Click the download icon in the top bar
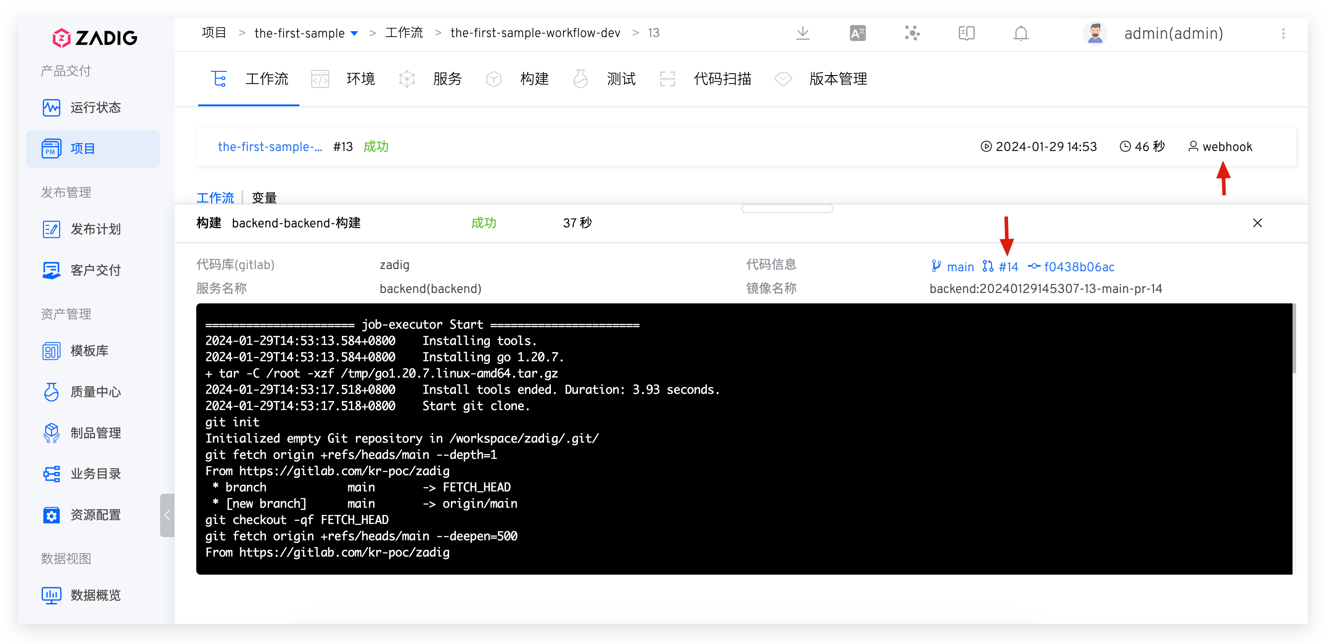The height and width of the screenshot is (642, 1326). 803,33
